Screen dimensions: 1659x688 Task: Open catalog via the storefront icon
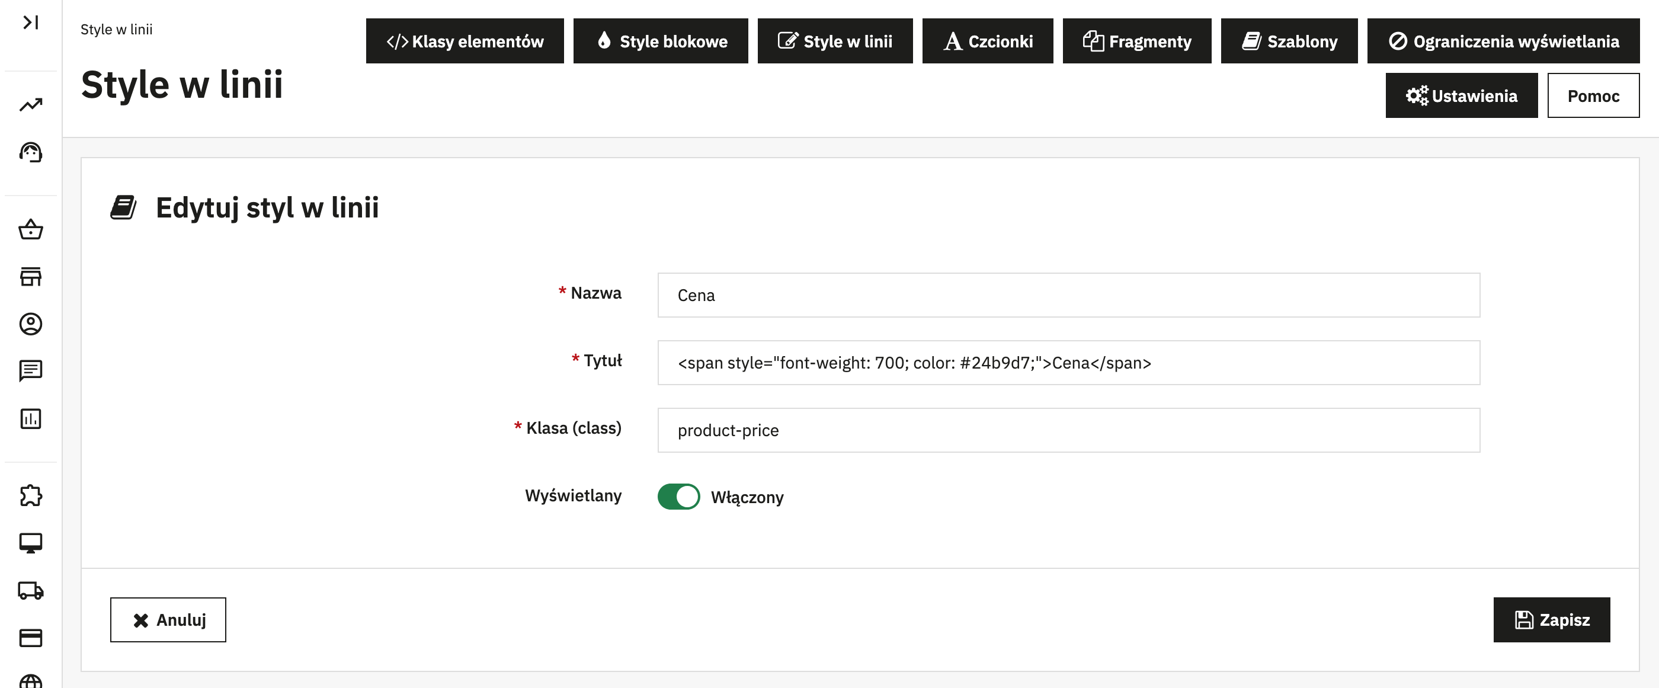30,276
